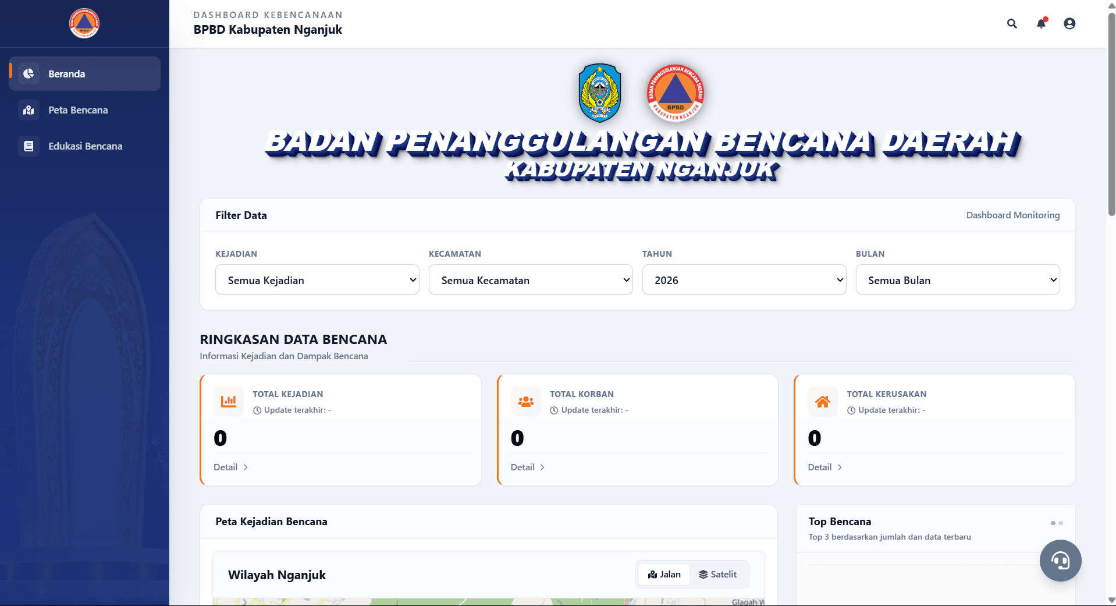This screenshot has height=606, width=1116.
Task: Click BPBD Kabupaten Nganjuk header title
Action: [268, 30]
